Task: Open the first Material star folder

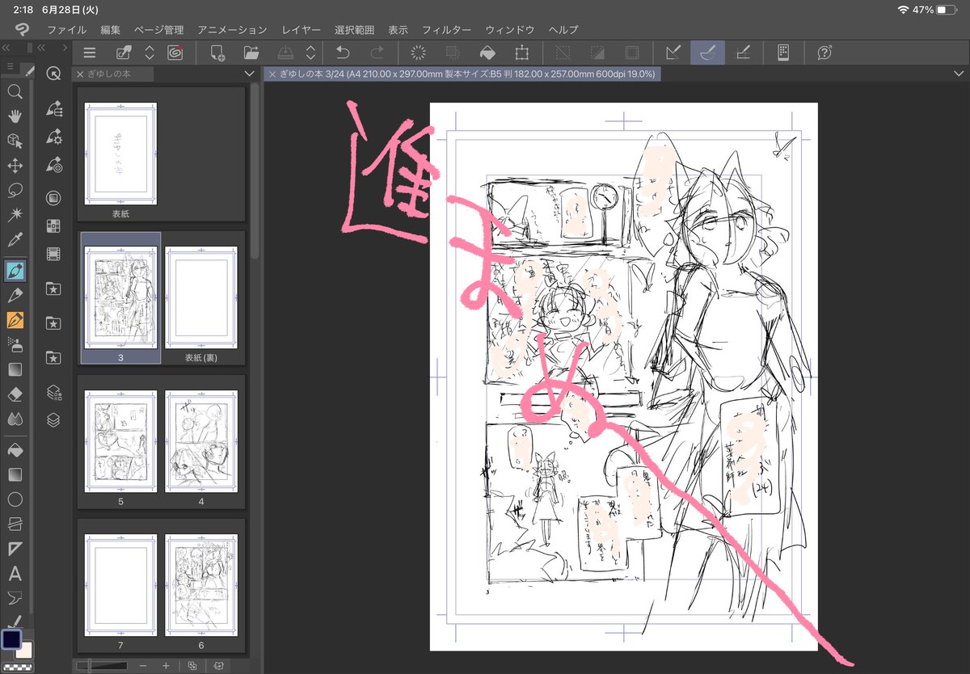Action: pos(53,288)
